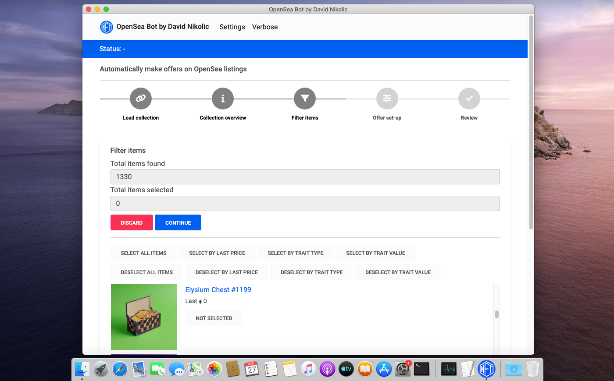Jump to the Offer set-up sliders icon
The width and height of the screenshot is (614, 381).
click(387, 99)
